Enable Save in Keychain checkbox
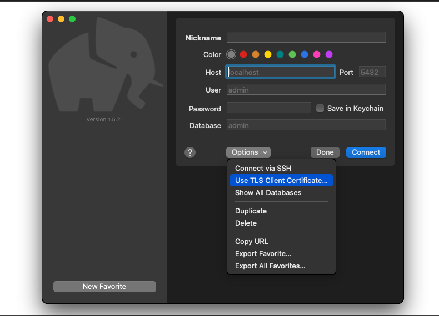Screen dimensions: 439x316 point(320,109)
